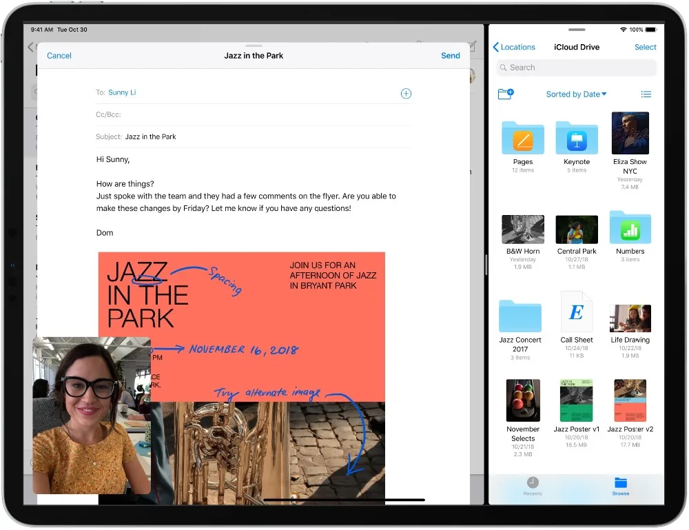Click the Search field in Files
Image resolution: width=689 pixels, height=530 pixels.
(577, 68)
